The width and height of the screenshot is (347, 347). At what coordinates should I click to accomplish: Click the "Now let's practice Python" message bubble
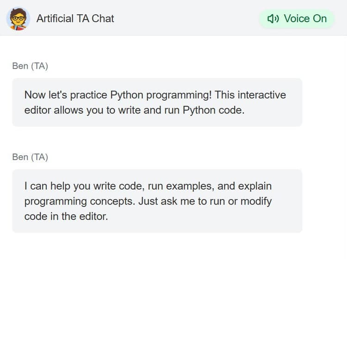pos(157,102)
